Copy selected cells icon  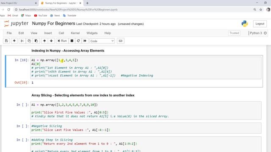point(29,41)
